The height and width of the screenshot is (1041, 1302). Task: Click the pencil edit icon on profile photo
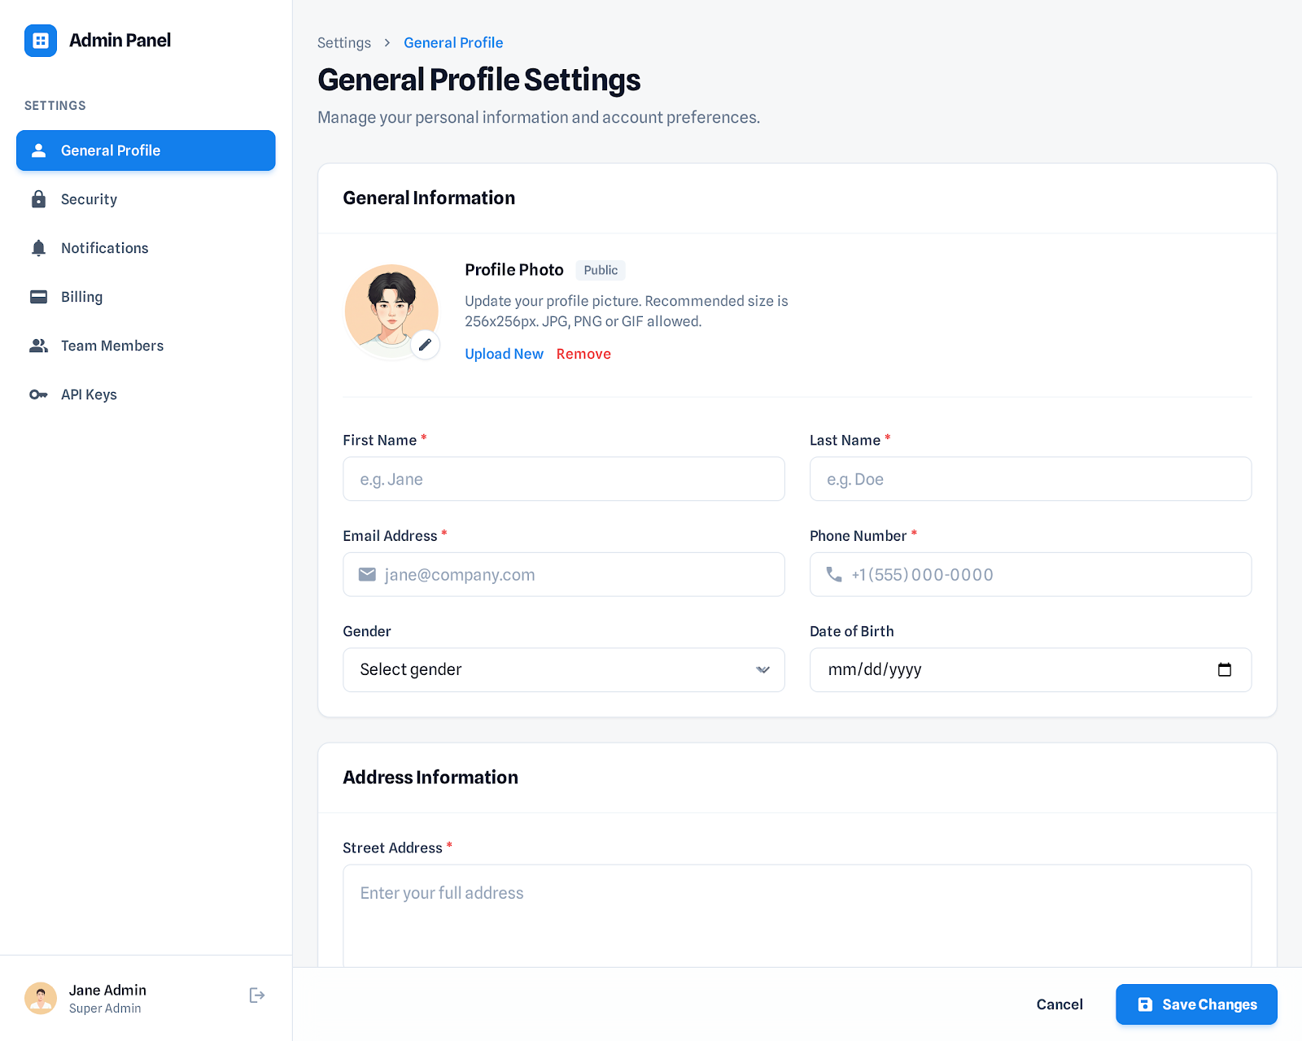pyautogui.click(x=425, y=345)
